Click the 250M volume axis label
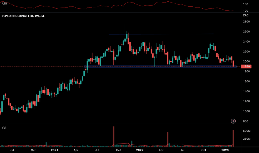This screenshot has width=259, height=153. coord(246,139)
